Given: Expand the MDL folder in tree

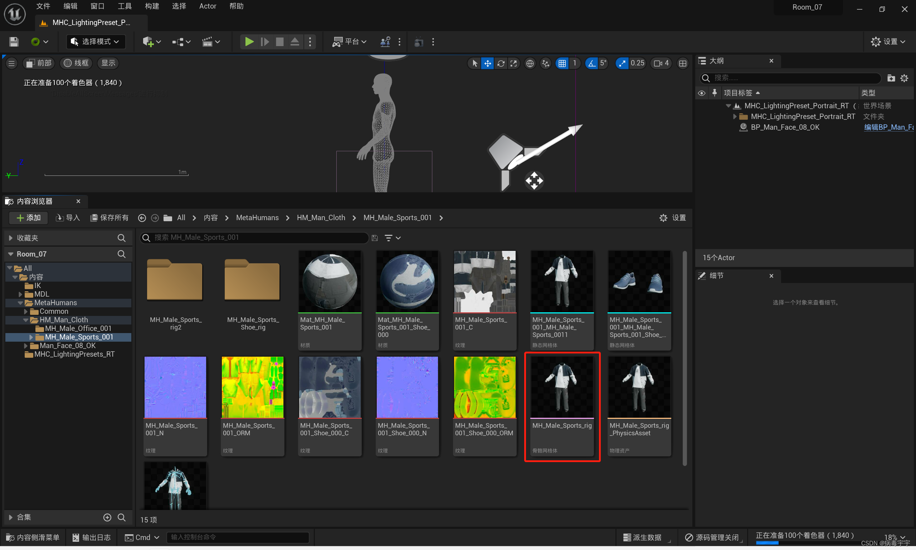Looking at the screenshot, I should pos(21,294).
